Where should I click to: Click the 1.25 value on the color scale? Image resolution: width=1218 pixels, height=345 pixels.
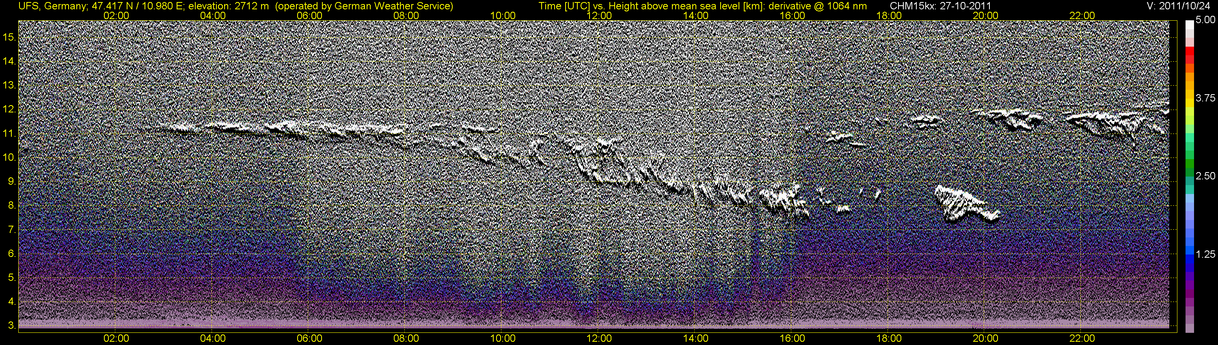point(1205,255)
